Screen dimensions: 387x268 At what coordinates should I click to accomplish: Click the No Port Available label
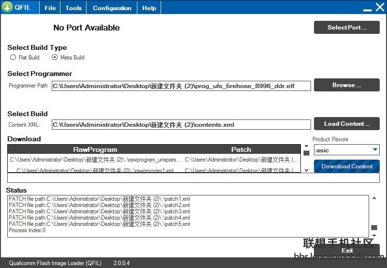click(87, 28)
